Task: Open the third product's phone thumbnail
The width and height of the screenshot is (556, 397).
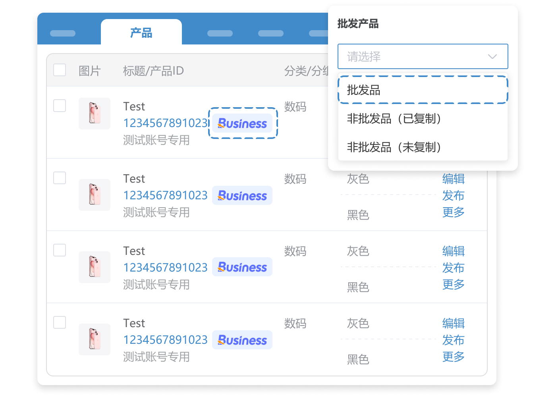Action: tap(95, 267)
